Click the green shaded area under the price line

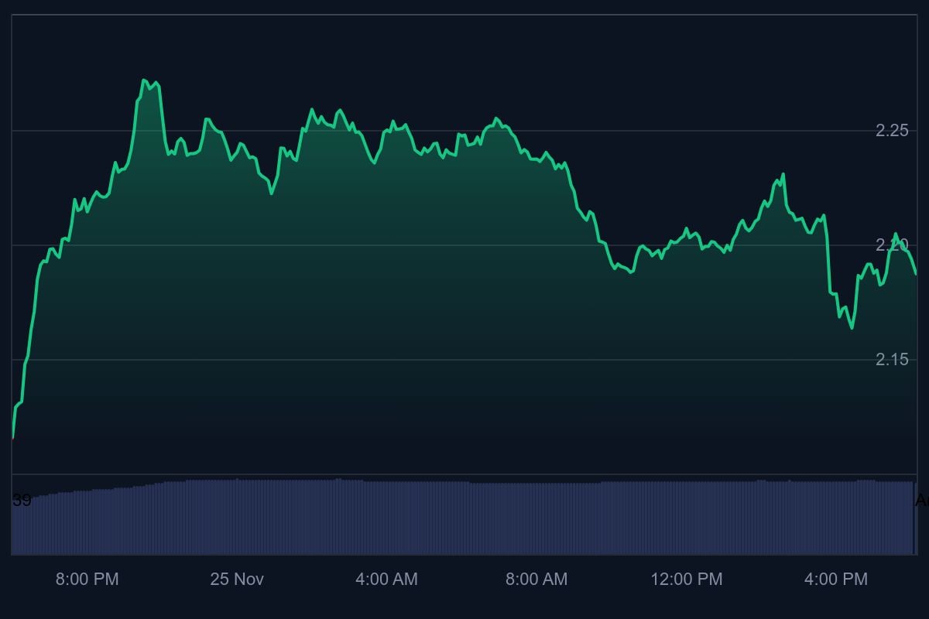(x=387, y=309)
